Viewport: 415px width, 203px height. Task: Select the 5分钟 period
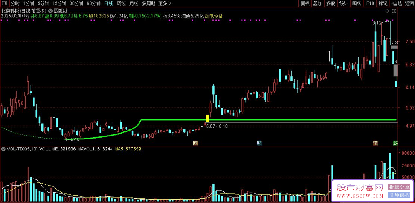(43, 3)
